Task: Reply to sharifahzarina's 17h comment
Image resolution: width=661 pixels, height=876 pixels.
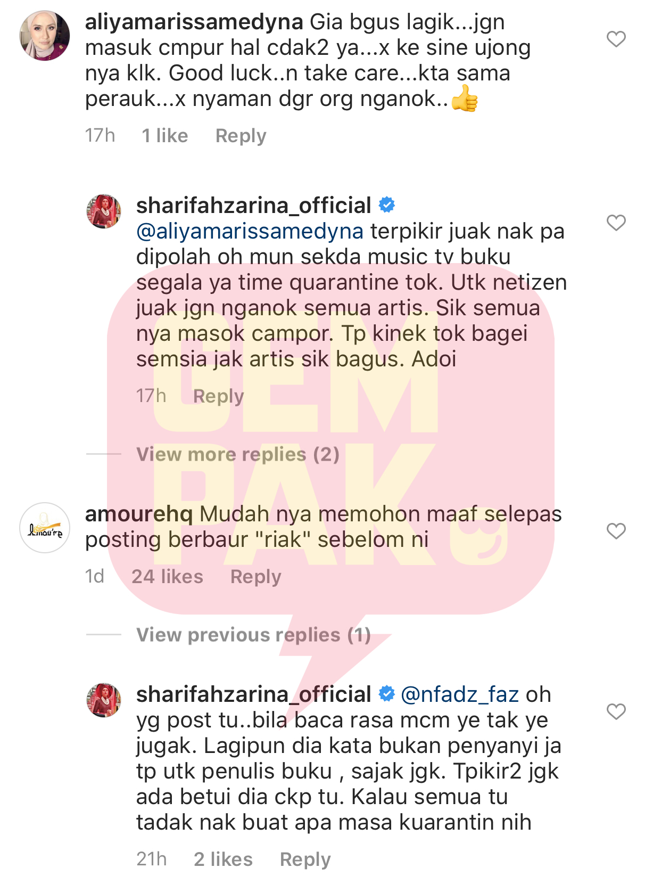Action: point(218,396)
